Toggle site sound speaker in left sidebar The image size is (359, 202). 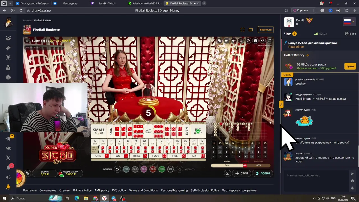pyautogui.click(x=8, y=177)
